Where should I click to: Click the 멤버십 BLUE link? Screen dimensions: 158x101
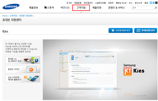[121, 3]
